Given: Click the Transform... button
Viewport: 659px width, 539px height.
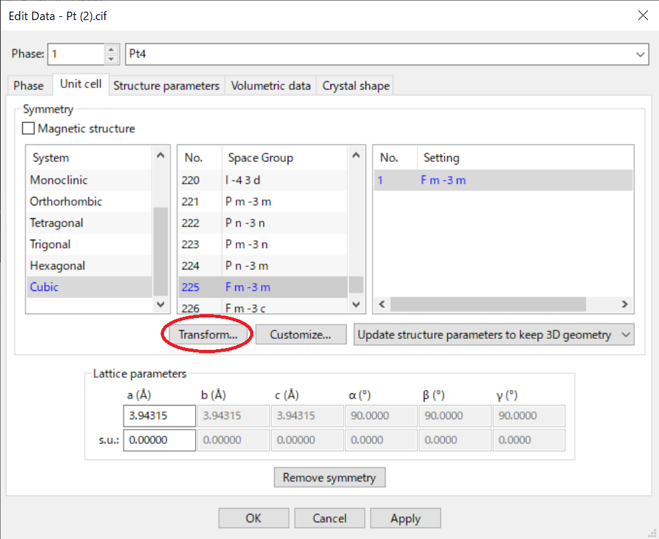Looking at the screenshot, I should [x=207, y=335].
